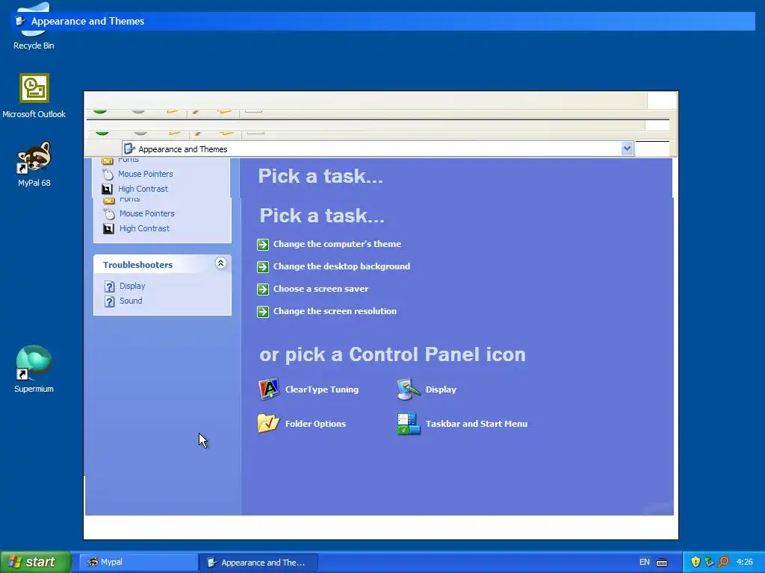Screen dimensions: 765x573
Task: Click the yellow security shield tray icon
Action: (x=696, y=562)
